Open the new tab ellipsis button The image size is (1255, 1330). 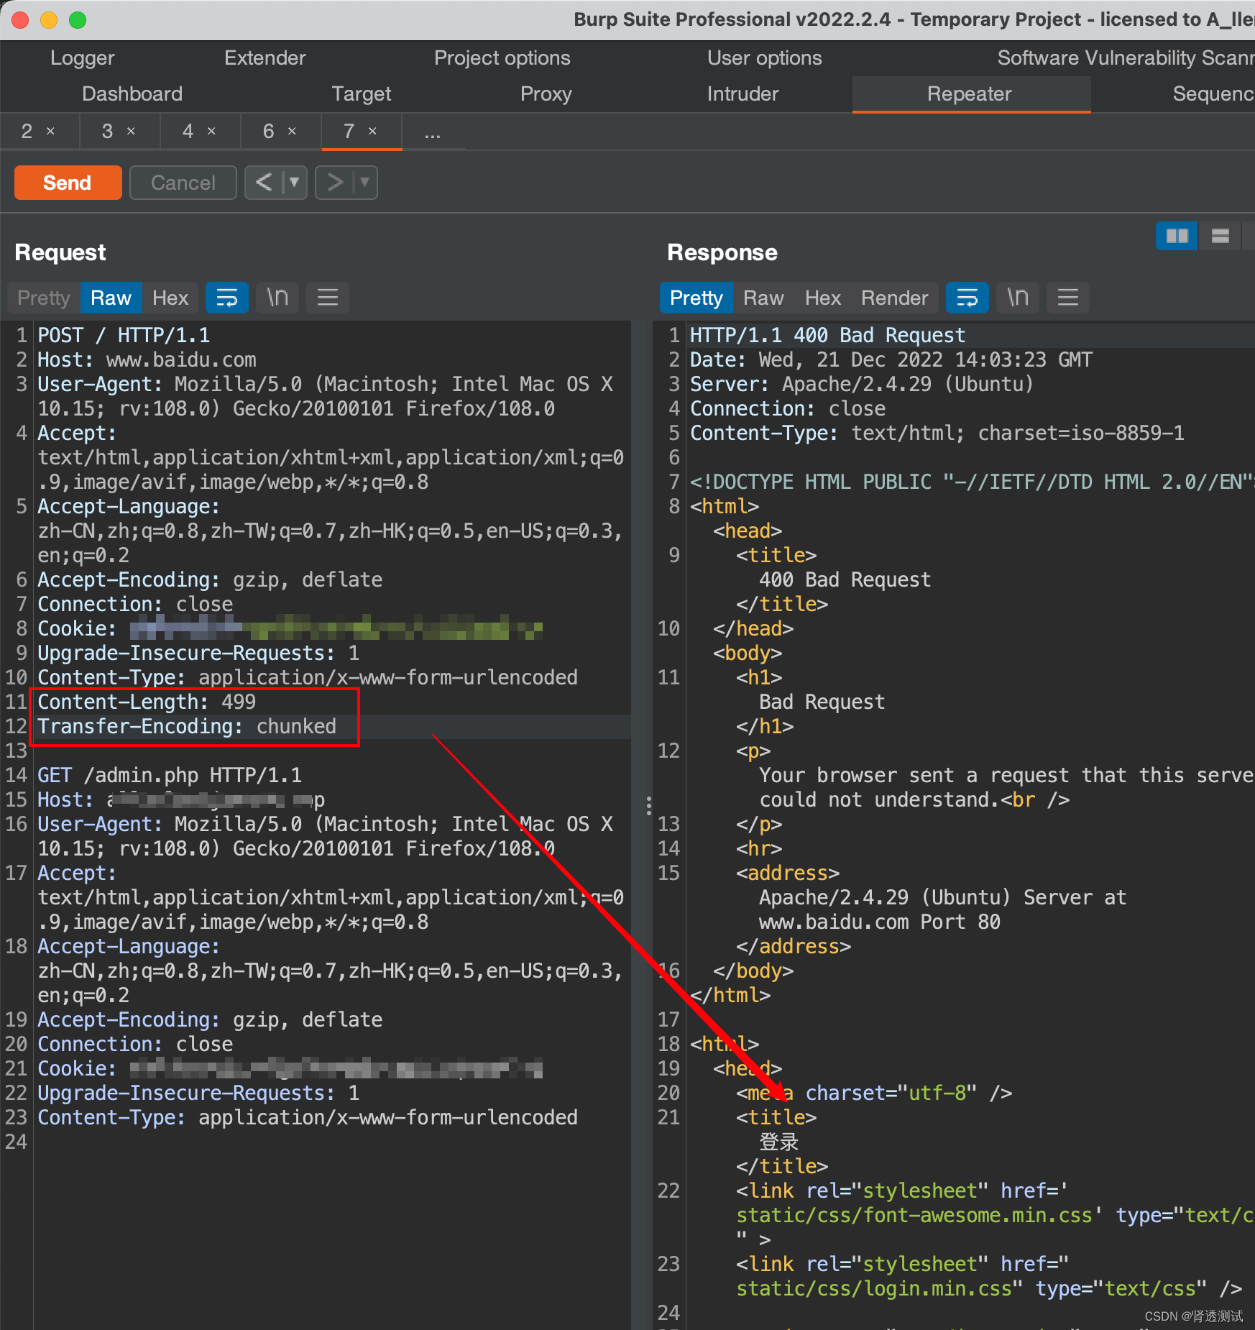click(433, 132)
